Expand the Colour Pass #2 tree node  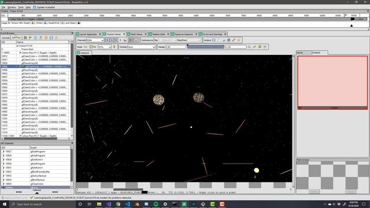(x=20, y=136)
